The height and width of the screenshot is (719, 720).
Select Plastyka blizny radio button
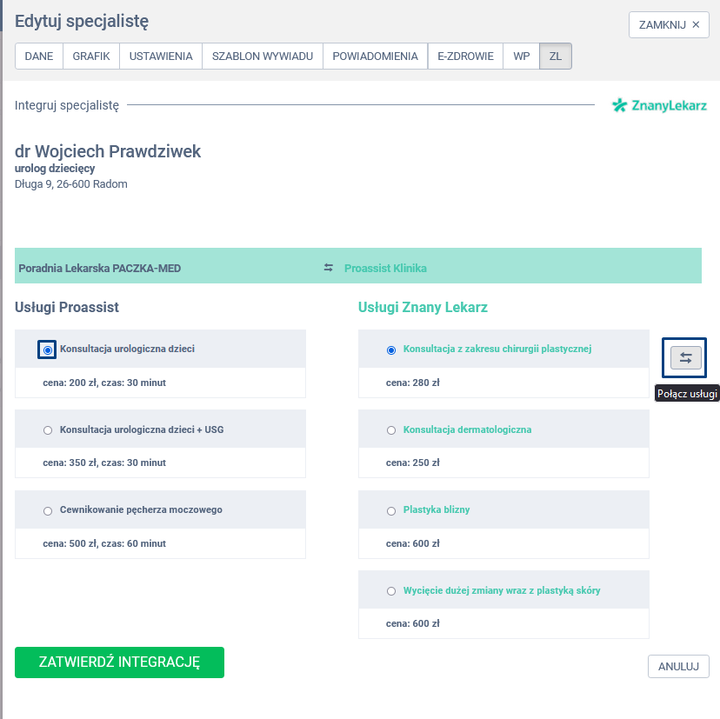(x=391, y=511)
